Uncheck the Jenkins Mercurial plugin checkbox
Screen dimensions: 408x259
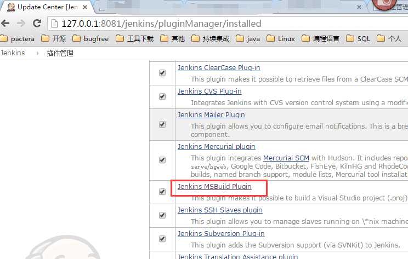162,160
